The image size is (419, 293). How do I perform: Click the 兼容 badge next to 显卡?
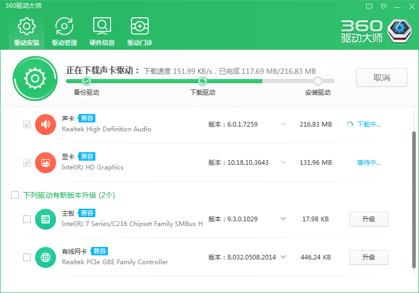pyautogui.click(x=87, y=156)
